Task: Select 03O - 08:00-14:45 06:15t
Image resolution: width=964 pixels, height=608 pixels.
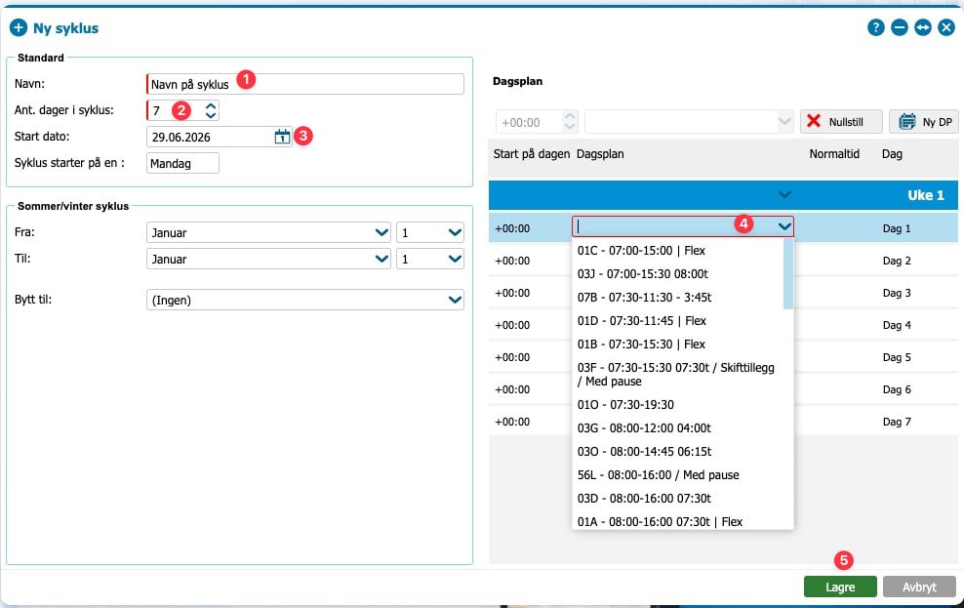Action: tap(644, 451)
